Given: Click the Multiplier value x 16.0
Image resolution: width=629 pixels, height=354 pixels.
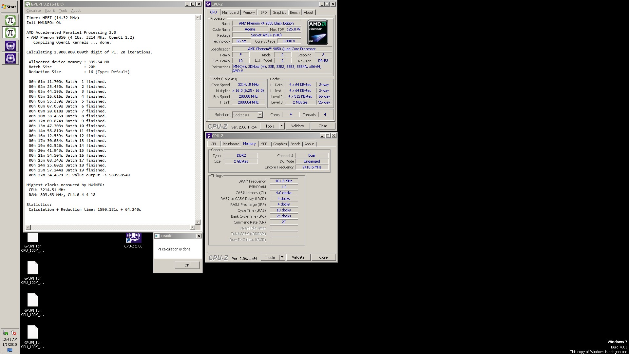Looking at the screenshot, I should click(248, 90).
